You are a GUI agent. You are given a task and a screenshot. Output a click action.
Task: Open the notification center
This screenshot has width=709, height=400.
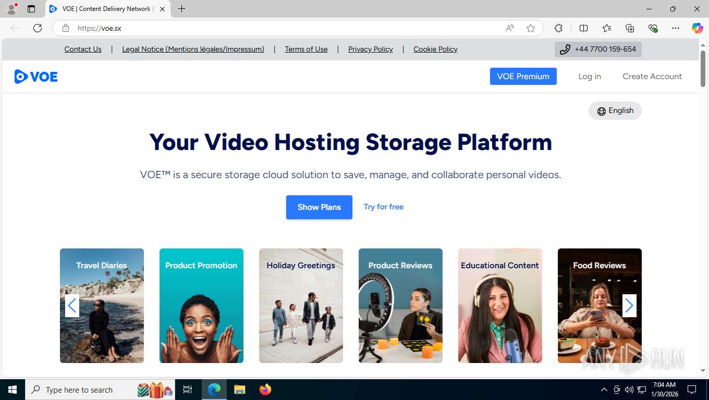pos(692,390)
